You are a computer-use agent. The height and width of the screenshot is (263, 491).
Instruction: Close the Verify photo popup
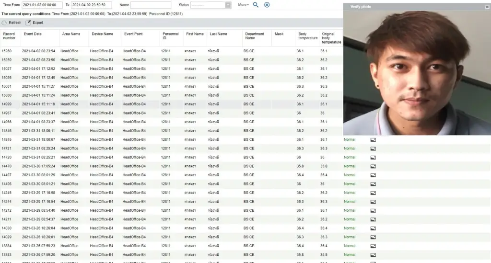pyautogui.click(x=486, y=7)
